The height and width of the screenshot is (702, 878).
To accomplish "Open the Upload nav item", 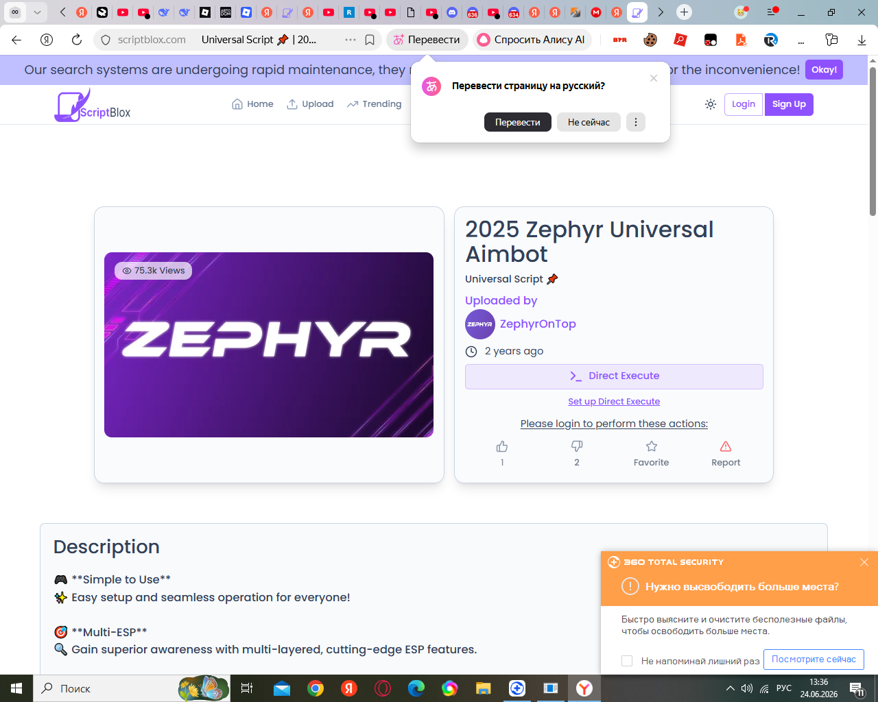I will [x=310, y=104].
